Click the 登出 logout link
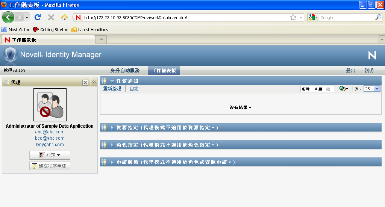The image size is (385, 207). pos(350,70)
